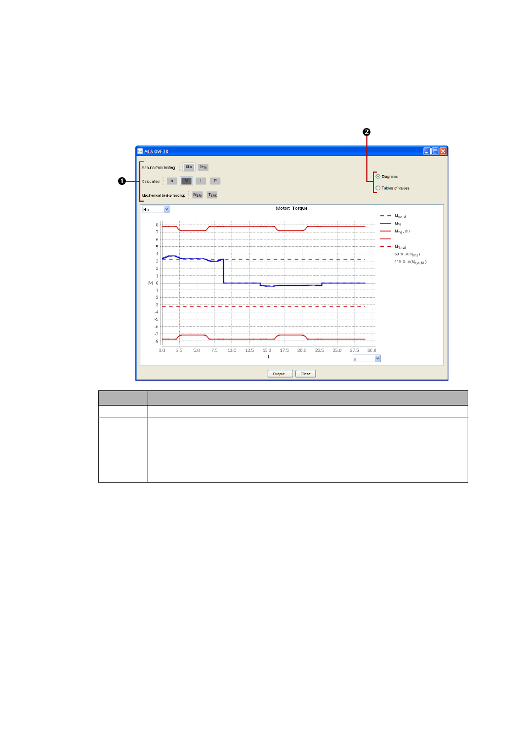517x732 pixels.
Task: Open the time unit 's' dropdown
Action: point(367,358)
